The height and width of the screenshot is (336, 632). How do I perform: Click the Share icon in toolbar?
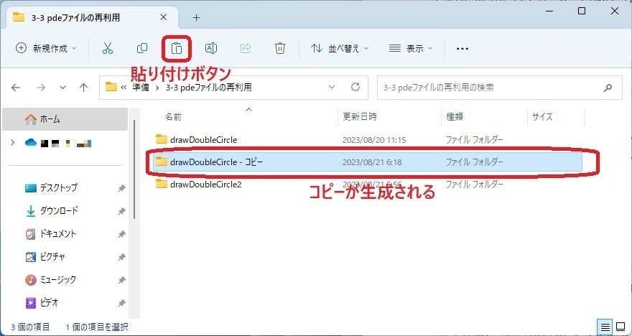(246, 48)
